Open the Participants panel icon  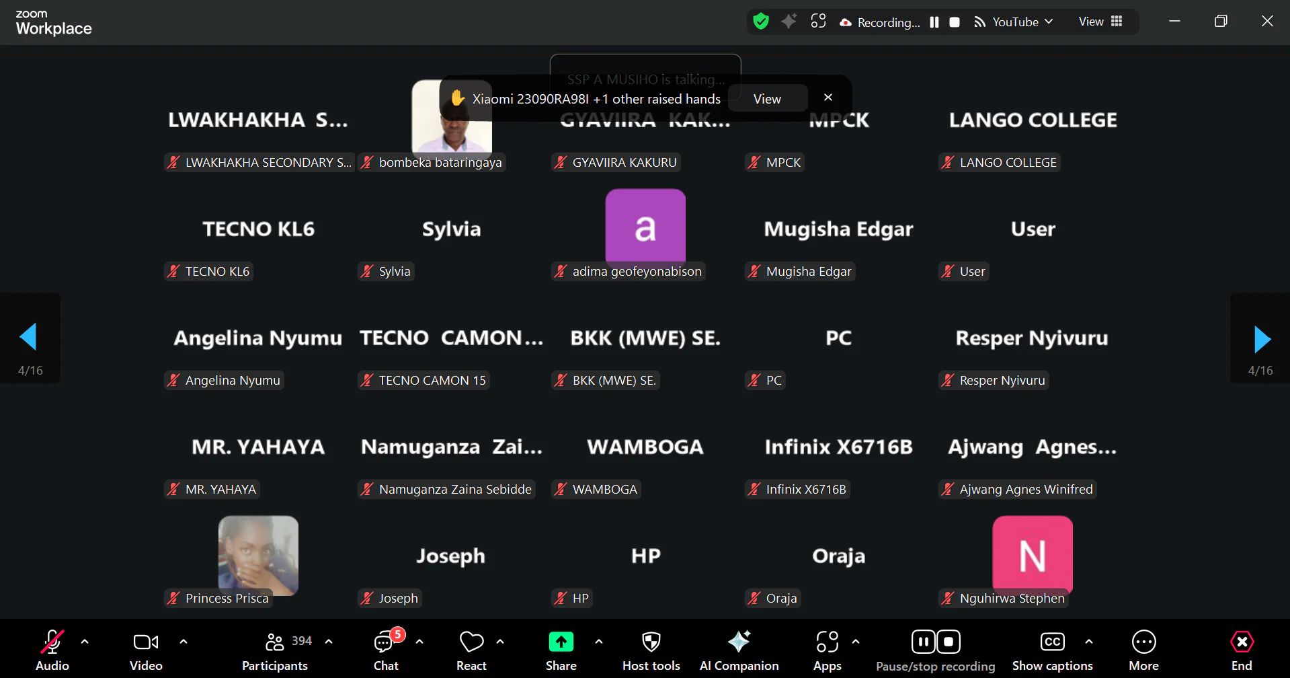point(274,642)
